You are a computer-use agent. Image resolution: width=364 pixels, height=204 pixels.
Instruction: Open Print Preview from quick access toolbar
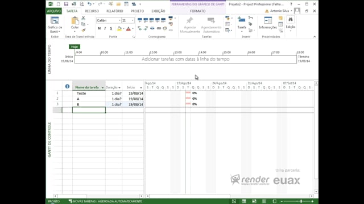(82, 4)
